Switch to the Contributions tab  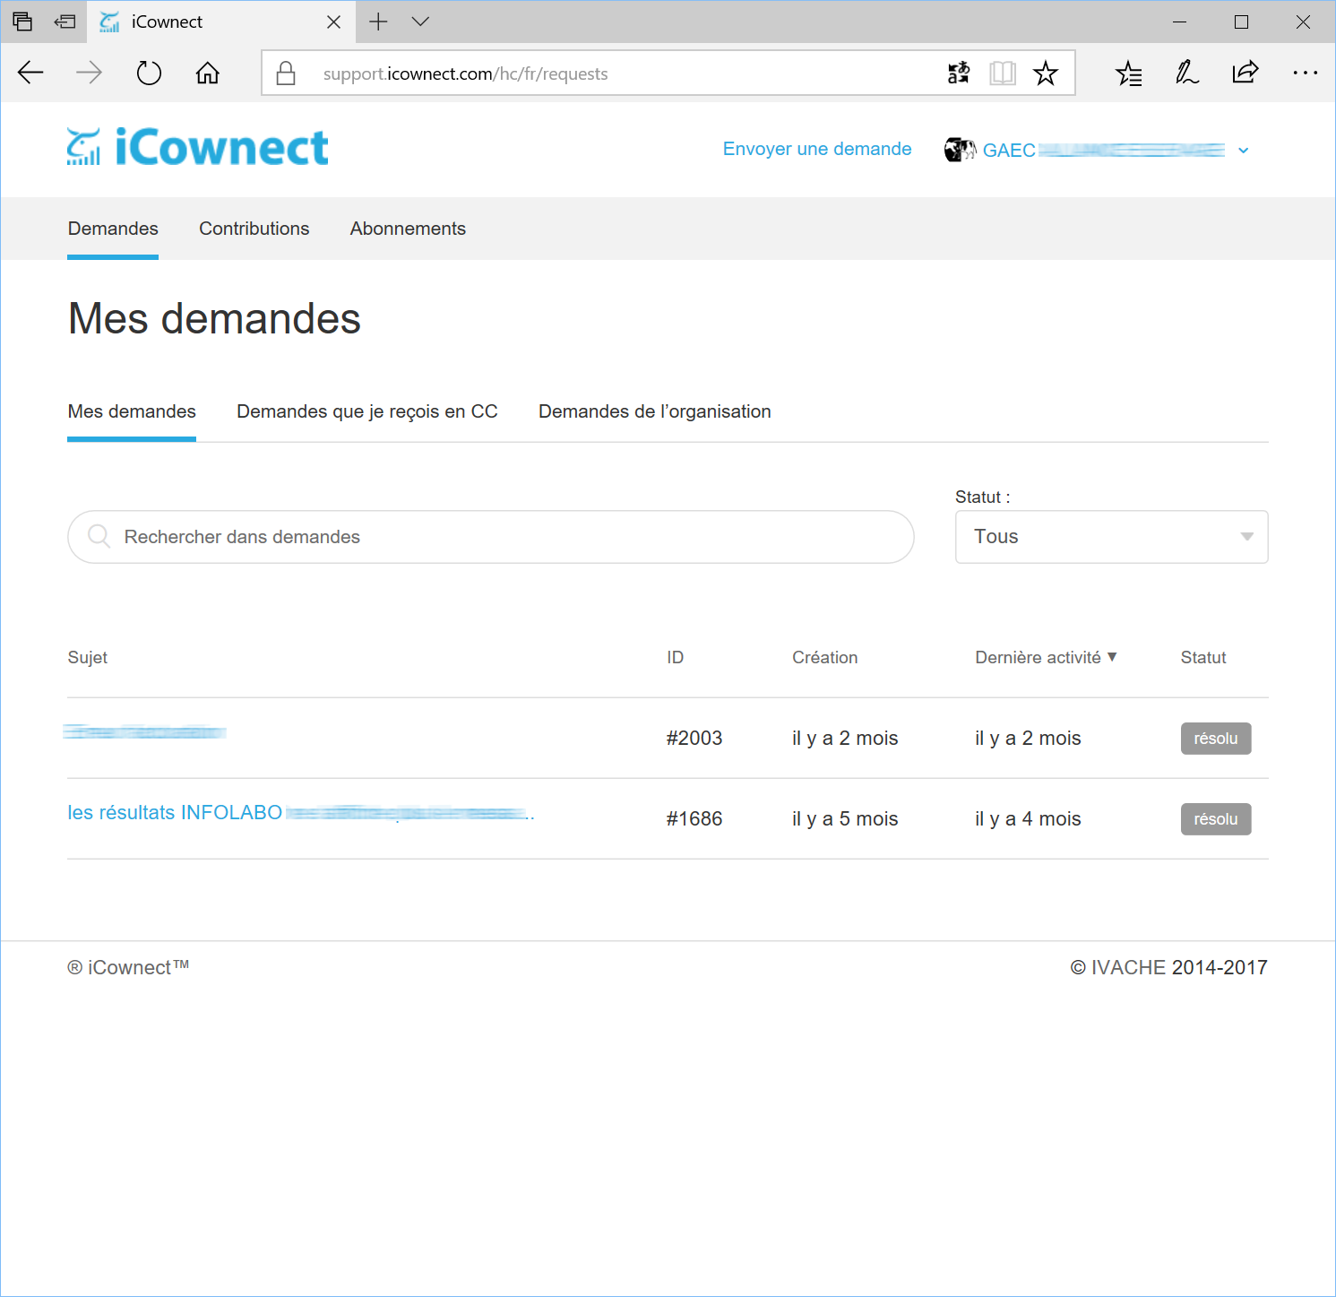click(254, 229)
